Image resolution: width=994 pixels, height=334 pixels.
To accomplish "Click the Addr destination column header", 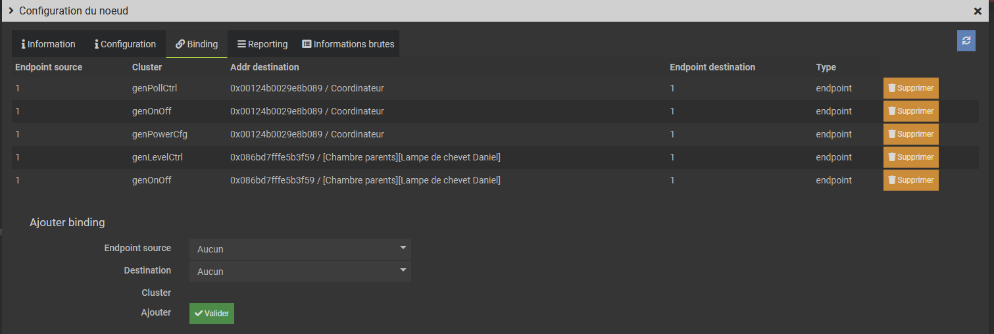I will (x=264, y=67).
